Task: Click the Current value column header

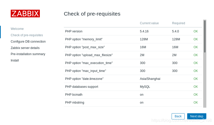Action: point(149,23)
